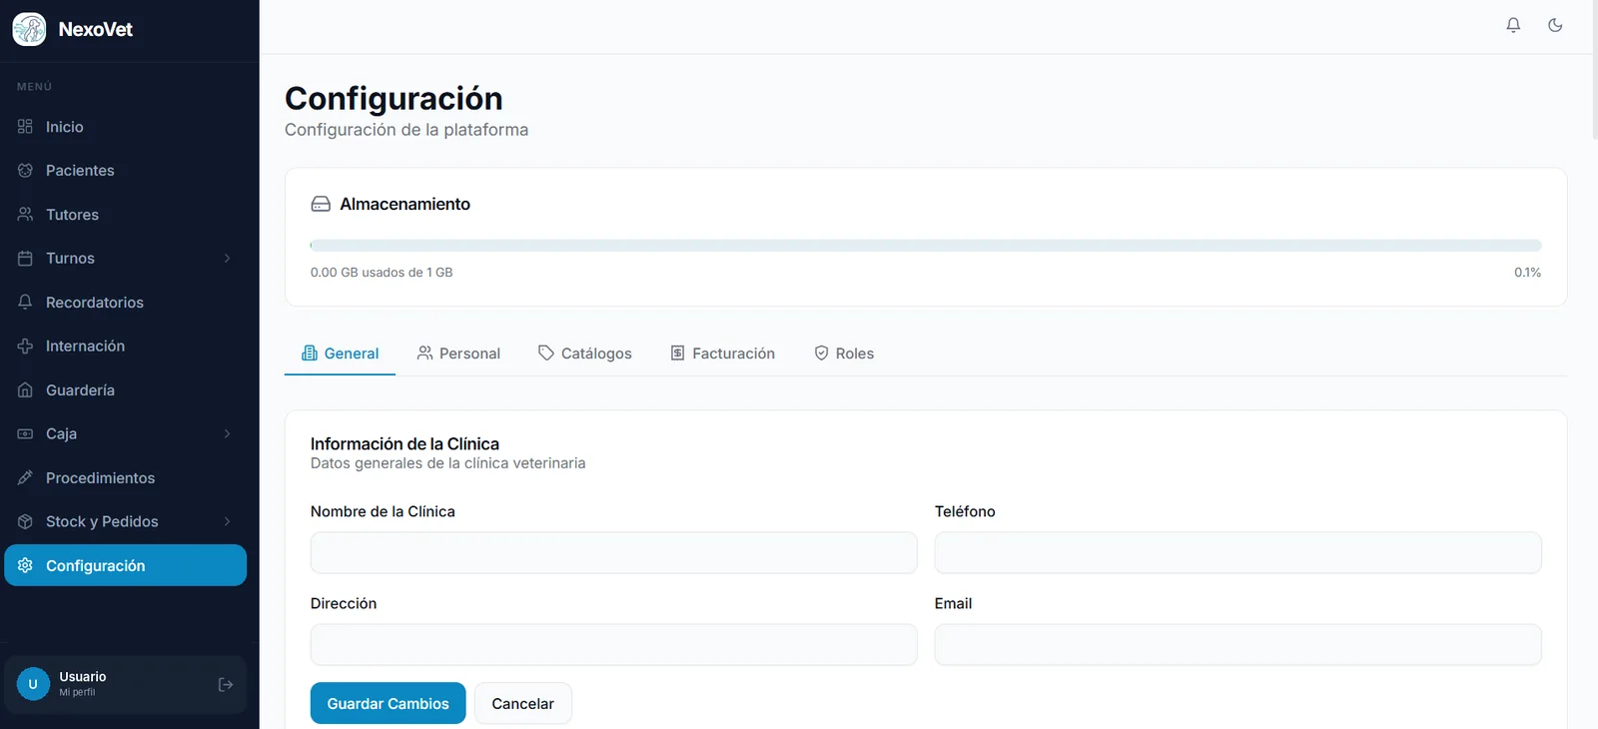Screen dimensions: 1598x729
Task: Click the Configuración gear icon in sidebar
Action: pyautogui.click(x=25, y=566)
